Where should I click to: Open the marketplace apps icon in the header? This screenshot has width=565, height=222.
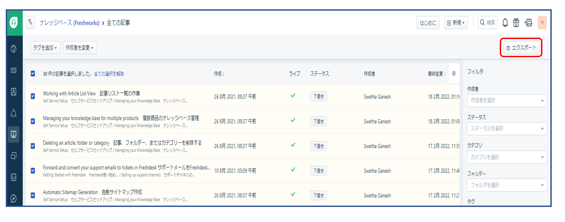[528, 23]
